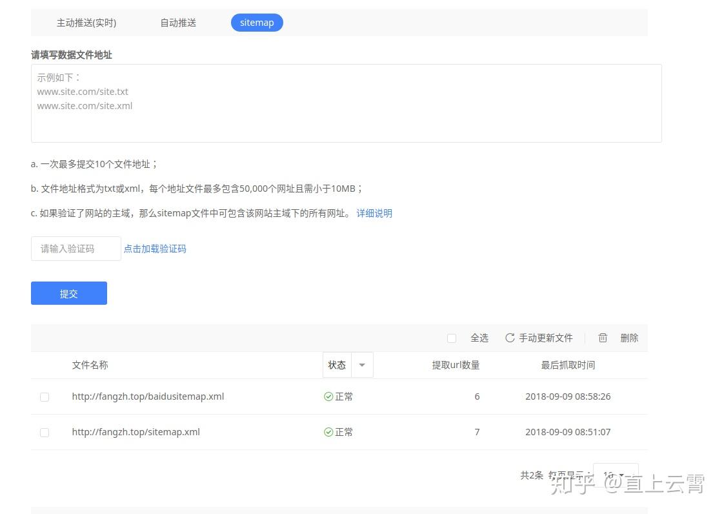The image size is (724, 514).
Task: Click the sitemap tab pill icon
Action: point(257,23)
